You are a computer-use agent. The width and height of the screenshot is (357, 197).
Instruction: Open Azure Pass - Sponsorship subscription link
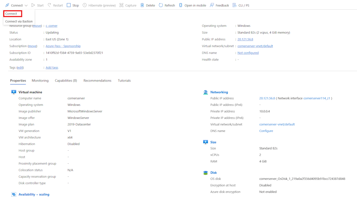[63, 46]
